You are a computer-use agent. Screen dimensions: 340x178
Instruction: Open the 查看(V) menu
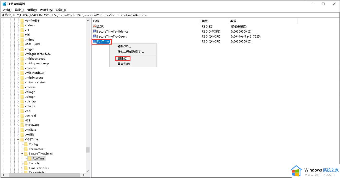pos(32,10)
